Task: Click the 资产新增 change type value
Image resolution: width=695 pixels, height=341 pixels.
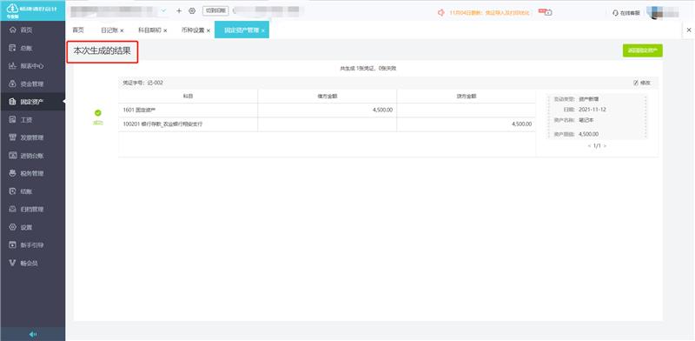Action: pyautogui.click(x=589, y=99)
